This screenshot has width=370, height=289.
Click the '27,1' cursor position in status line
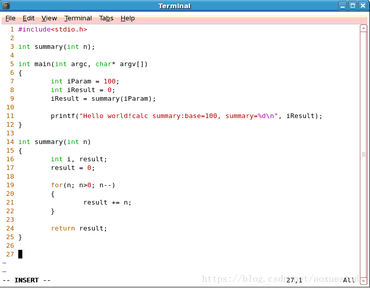(294, 280)
